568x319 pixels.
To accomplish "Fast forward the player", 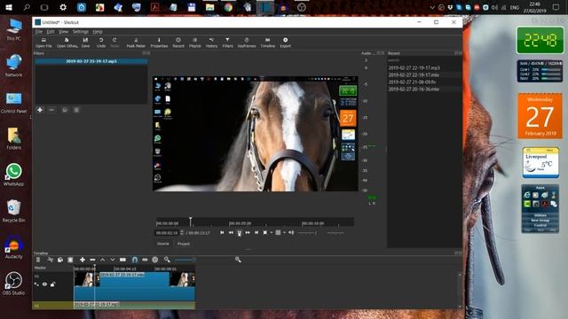I will click(248, 233).
